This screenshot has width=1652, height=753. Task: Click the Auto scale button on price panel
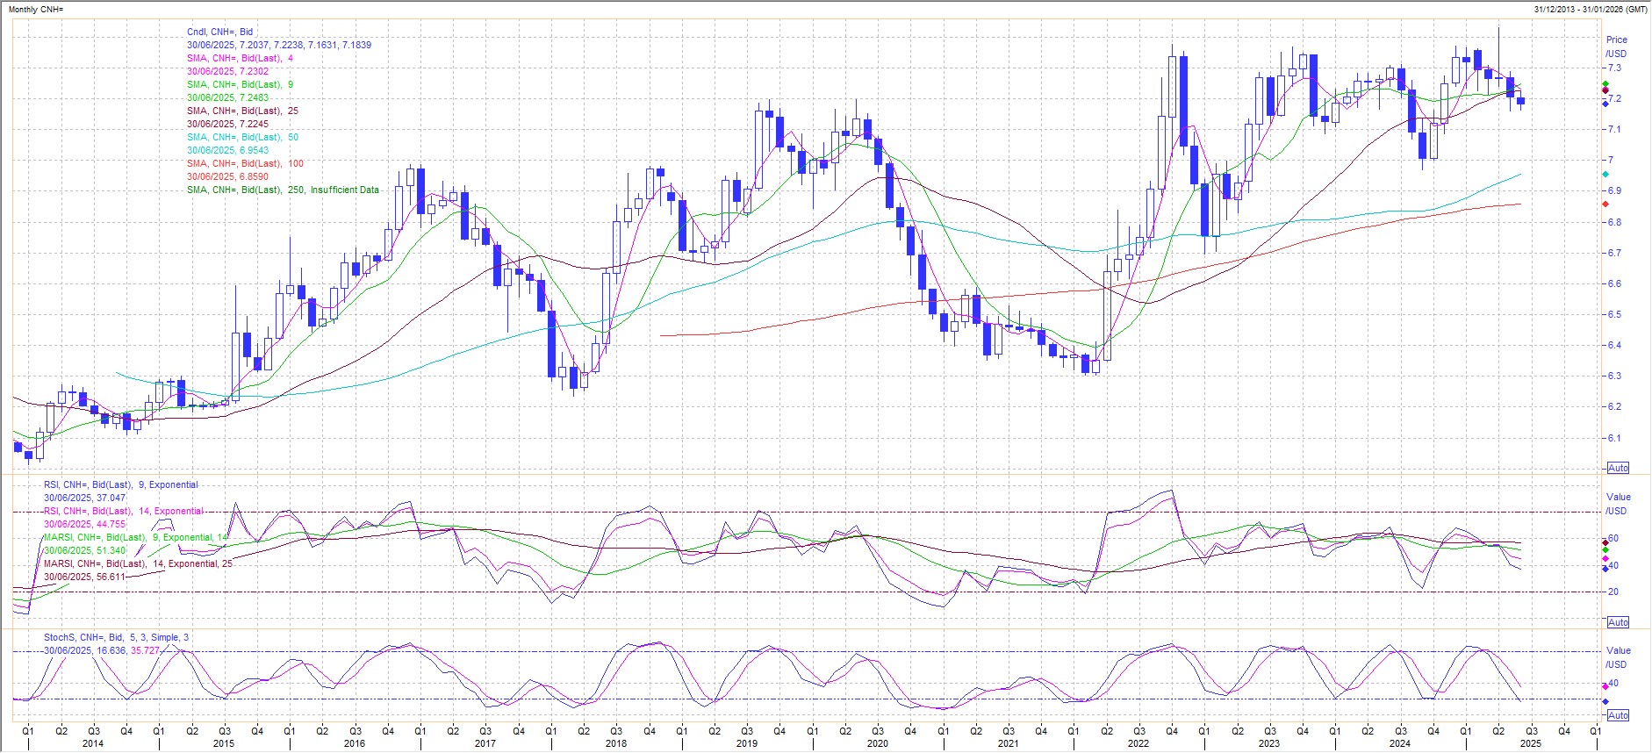[1618, 468]
